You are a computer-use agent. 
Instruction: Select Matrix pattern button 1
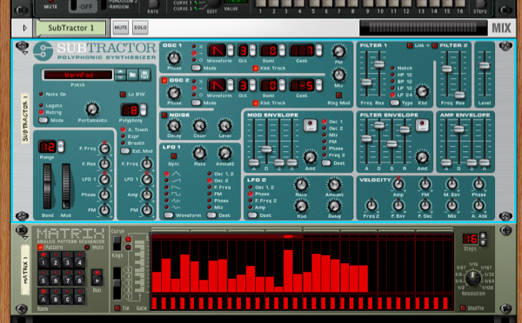point(43,260)
